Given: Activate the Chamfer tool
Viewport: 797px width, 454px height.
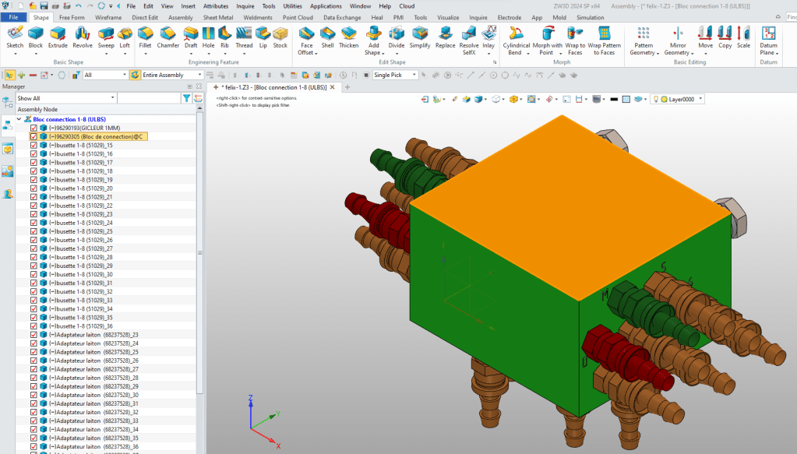Looking at the screenshot, I should click(x=168, y=37).
